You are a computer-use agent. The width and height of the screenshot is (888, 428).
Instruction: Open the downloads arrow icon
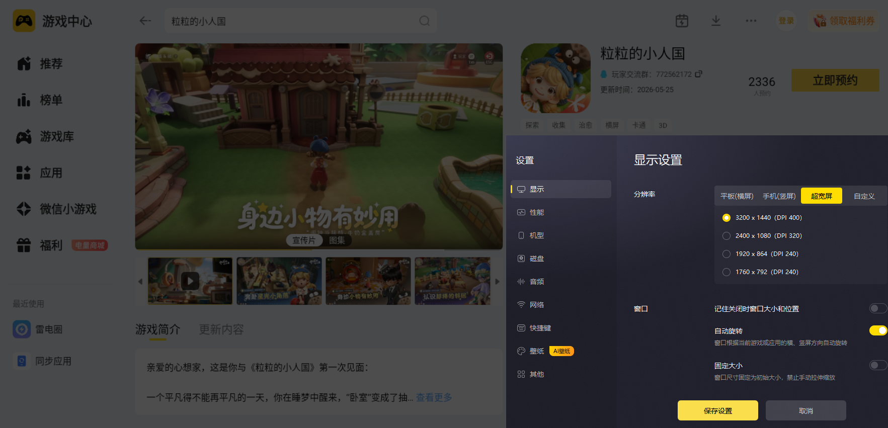coord(716,21)
